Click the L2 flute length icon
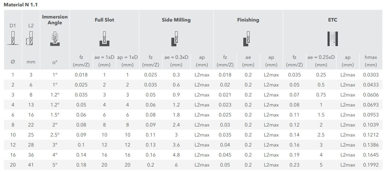 [30, 39]
